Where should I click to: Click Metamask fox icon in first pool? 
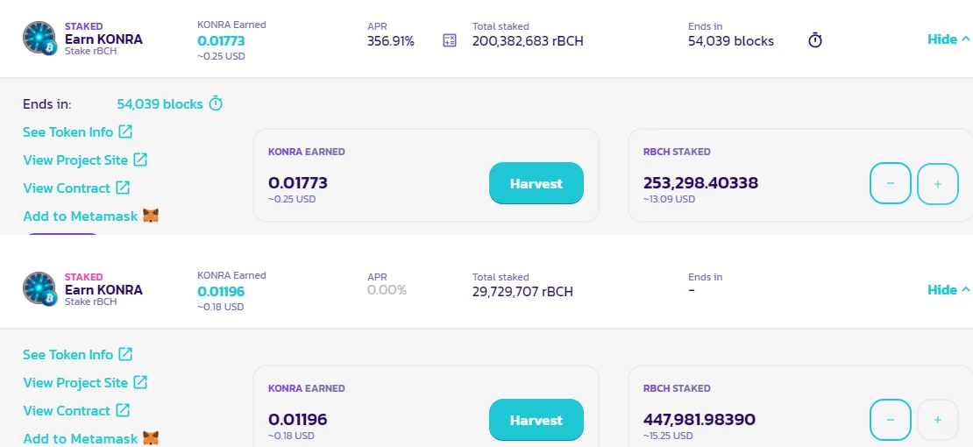[151, 216]
